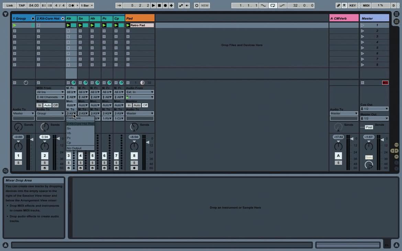Set Pad track Monitor to Auto

[137, 105]
